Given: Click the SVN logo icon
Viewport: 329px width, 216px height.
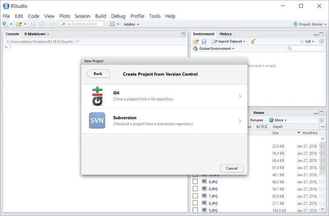Looking at the screenshot, I should 97,120.
